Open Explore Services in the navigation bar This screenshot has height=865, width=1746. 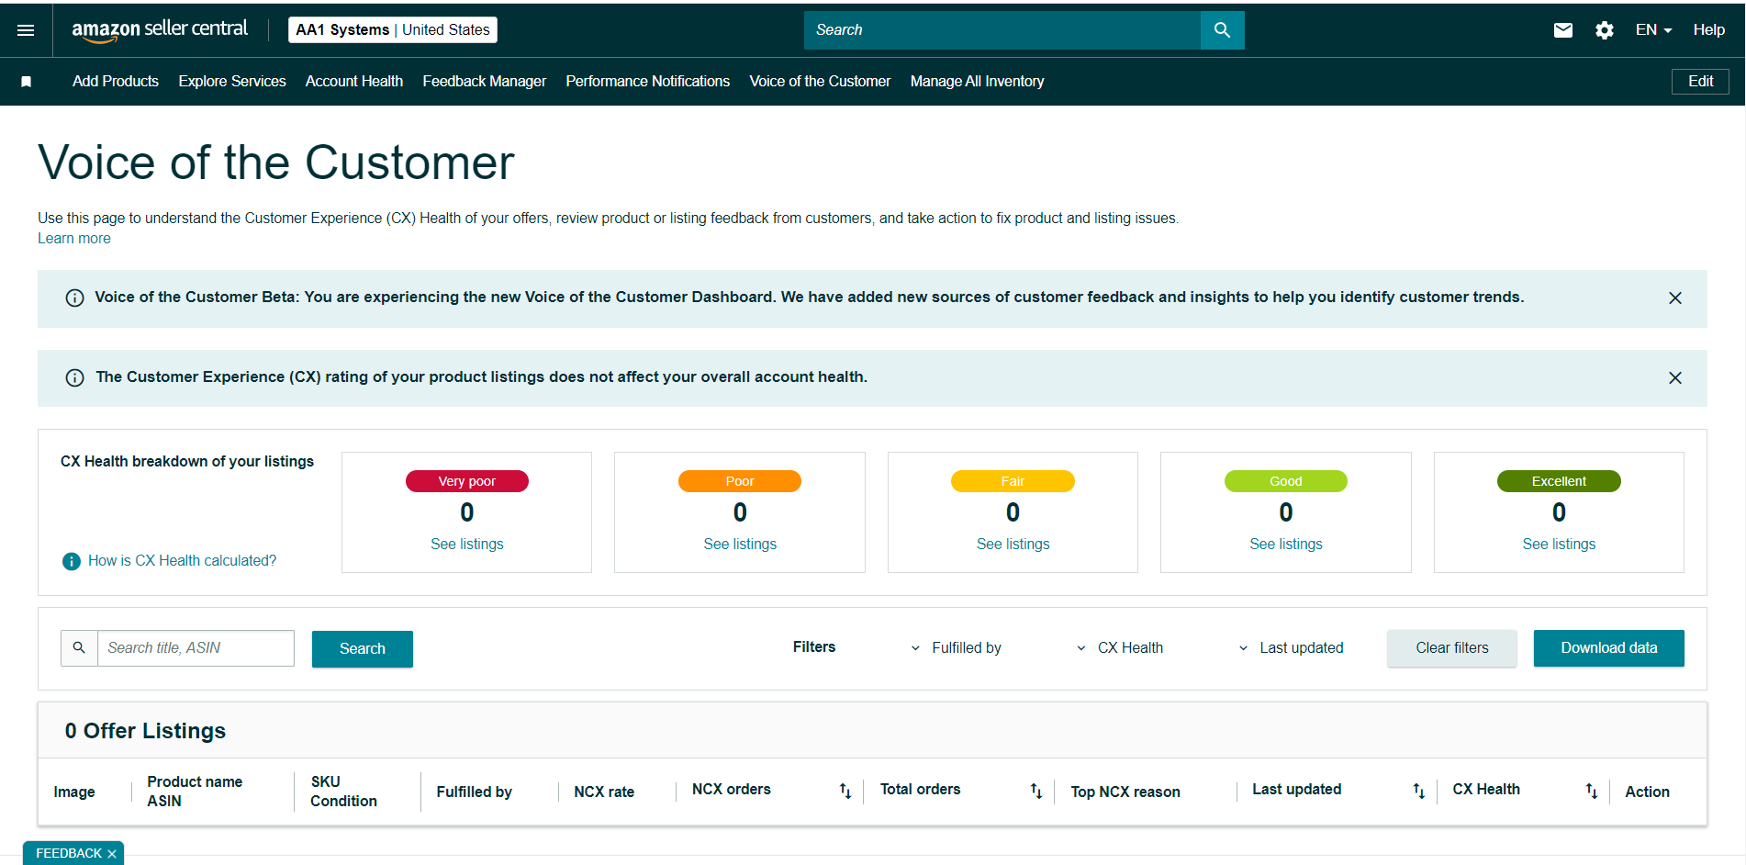pos(232,82)
